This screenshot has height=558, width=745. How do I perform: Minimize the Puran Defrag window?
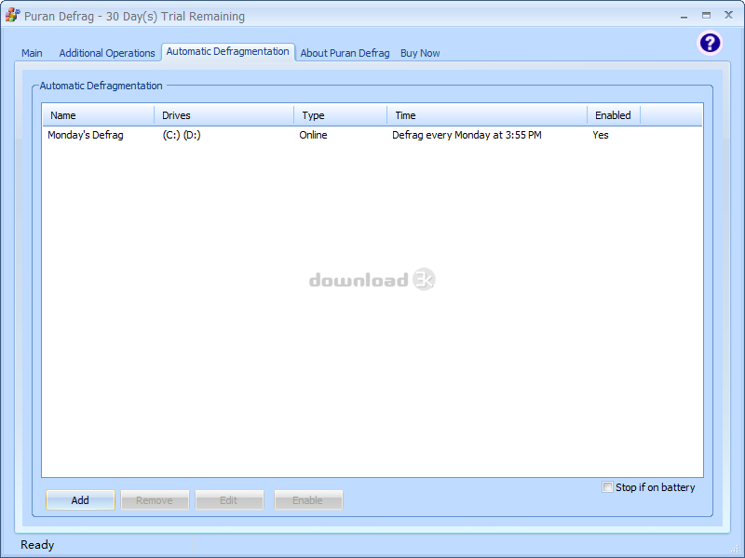pyautogui.click(x=684, y=16)
